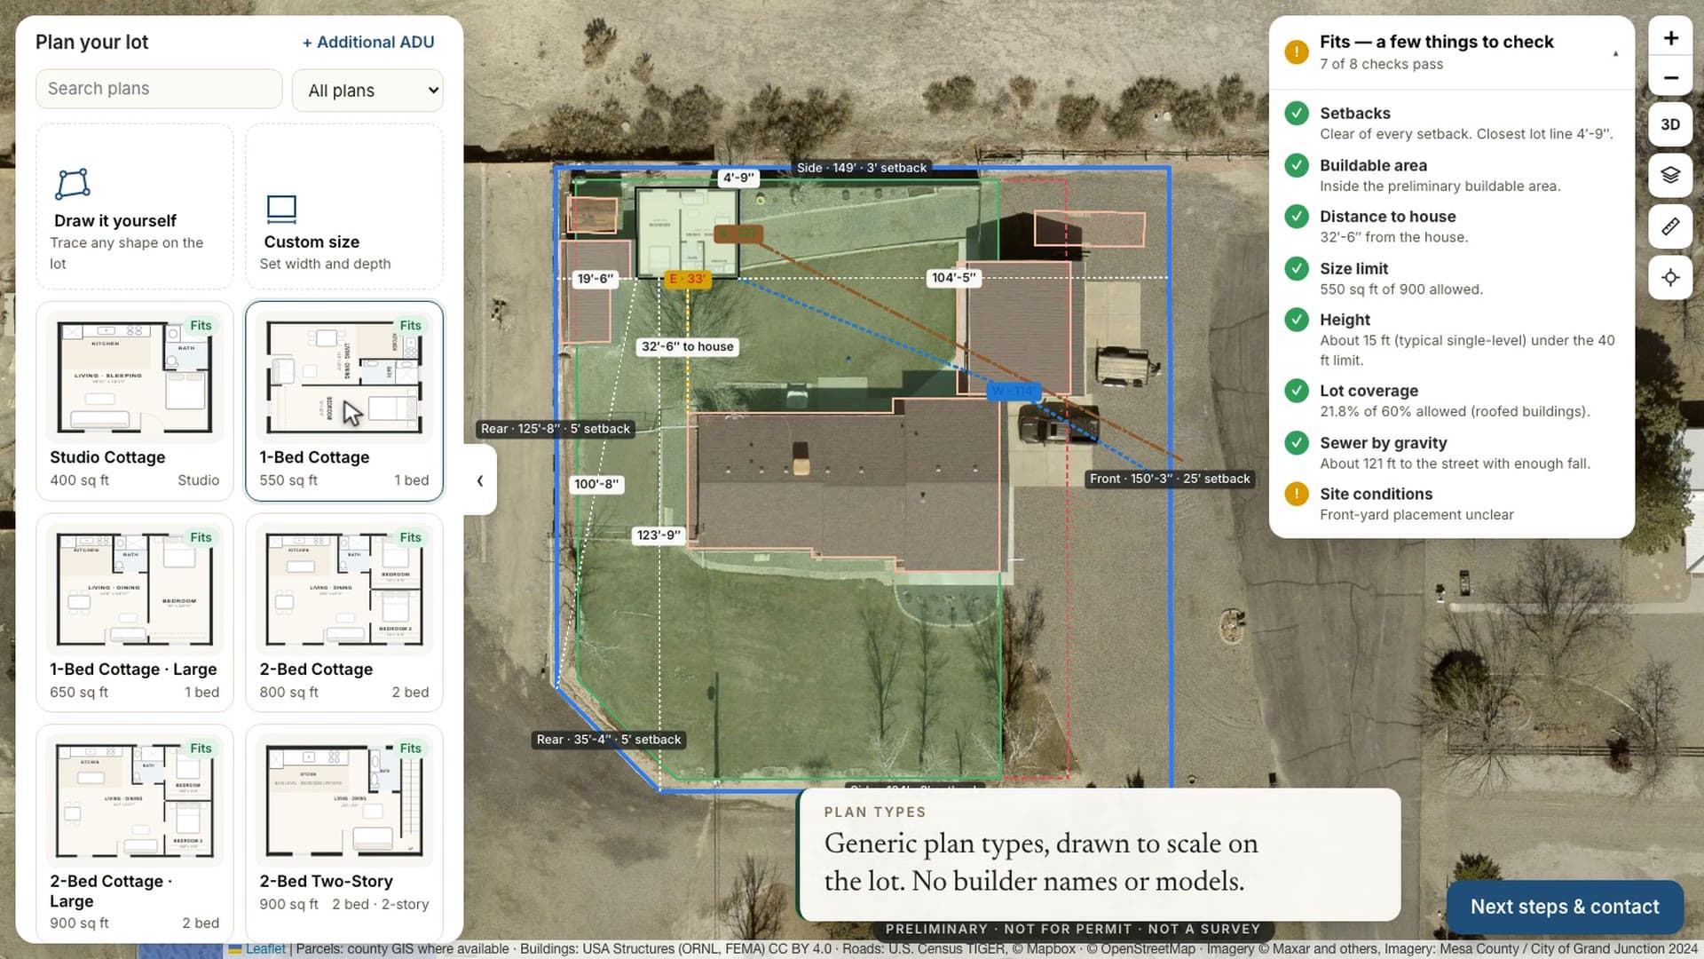The image size is (1704, 959).
Task: Open the All plans filter dropdown
Action: pyautogui.click(x=367, y=90)
